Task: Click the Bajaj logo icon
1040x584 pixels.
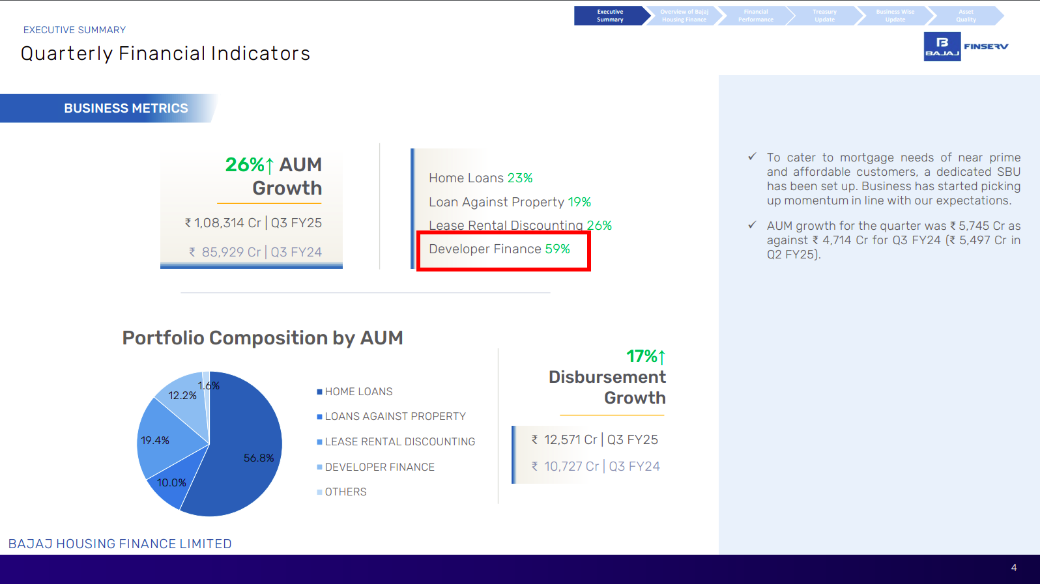Action: click(942, 46)
